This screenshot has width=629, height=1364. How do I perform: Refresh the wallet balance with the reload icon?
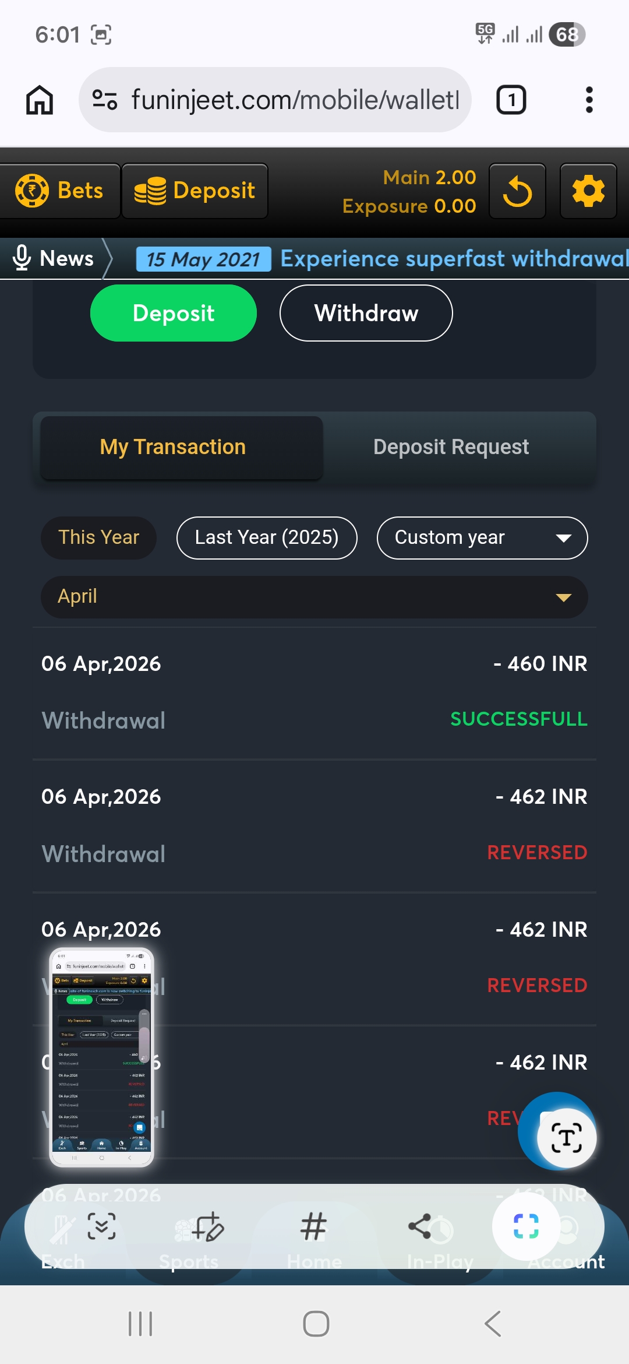tap(517, 191)
